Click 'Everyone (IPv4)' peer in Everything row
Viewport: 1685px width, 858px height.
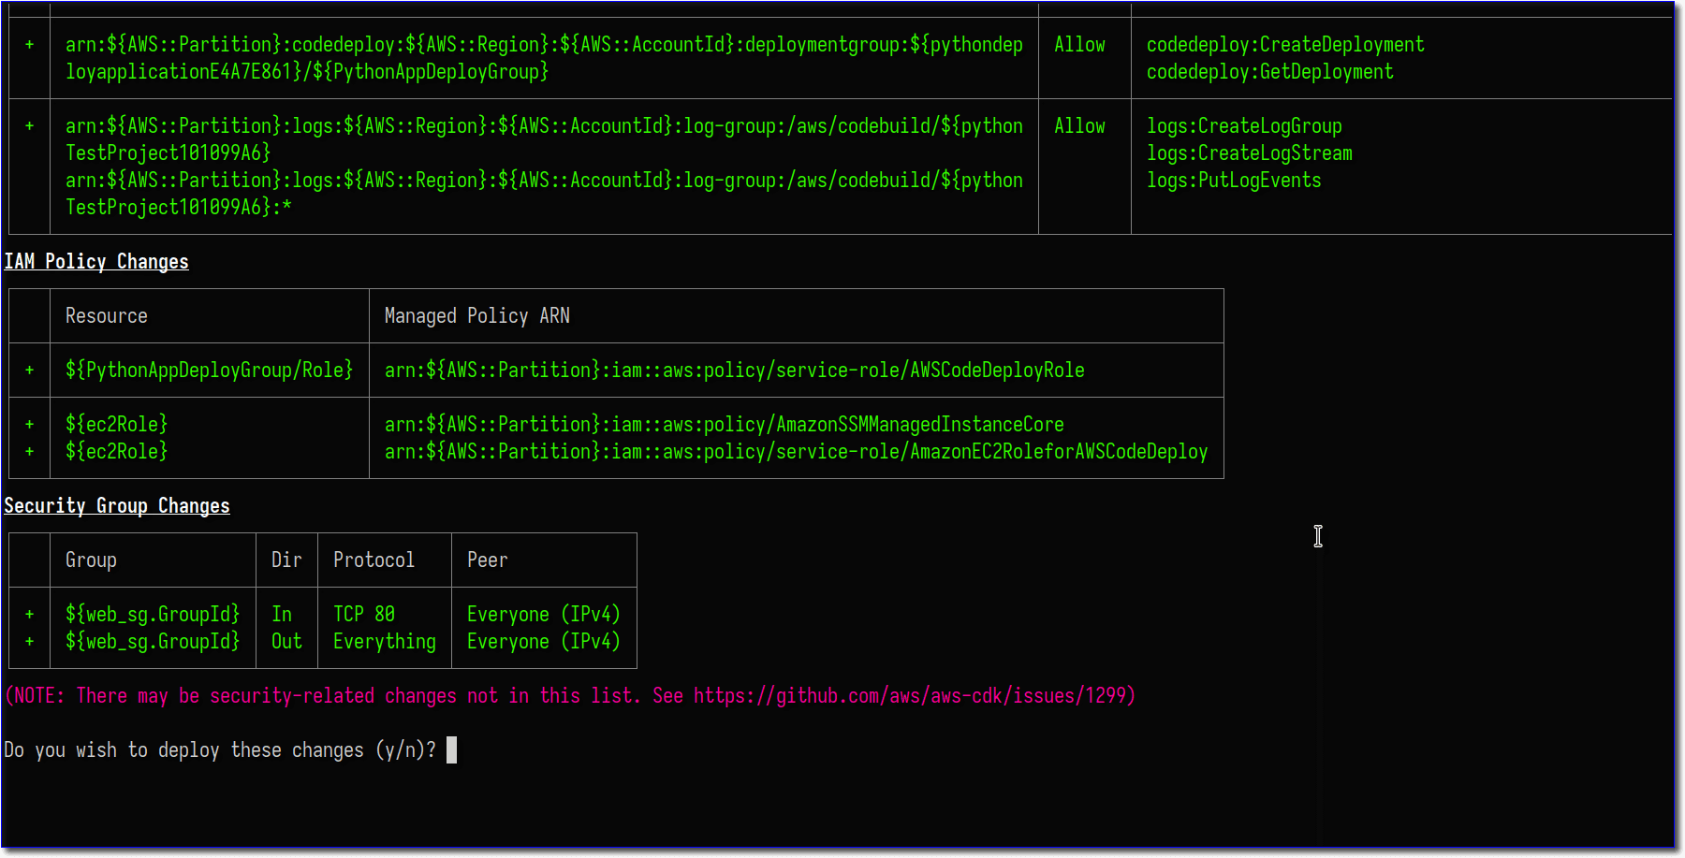544,642
